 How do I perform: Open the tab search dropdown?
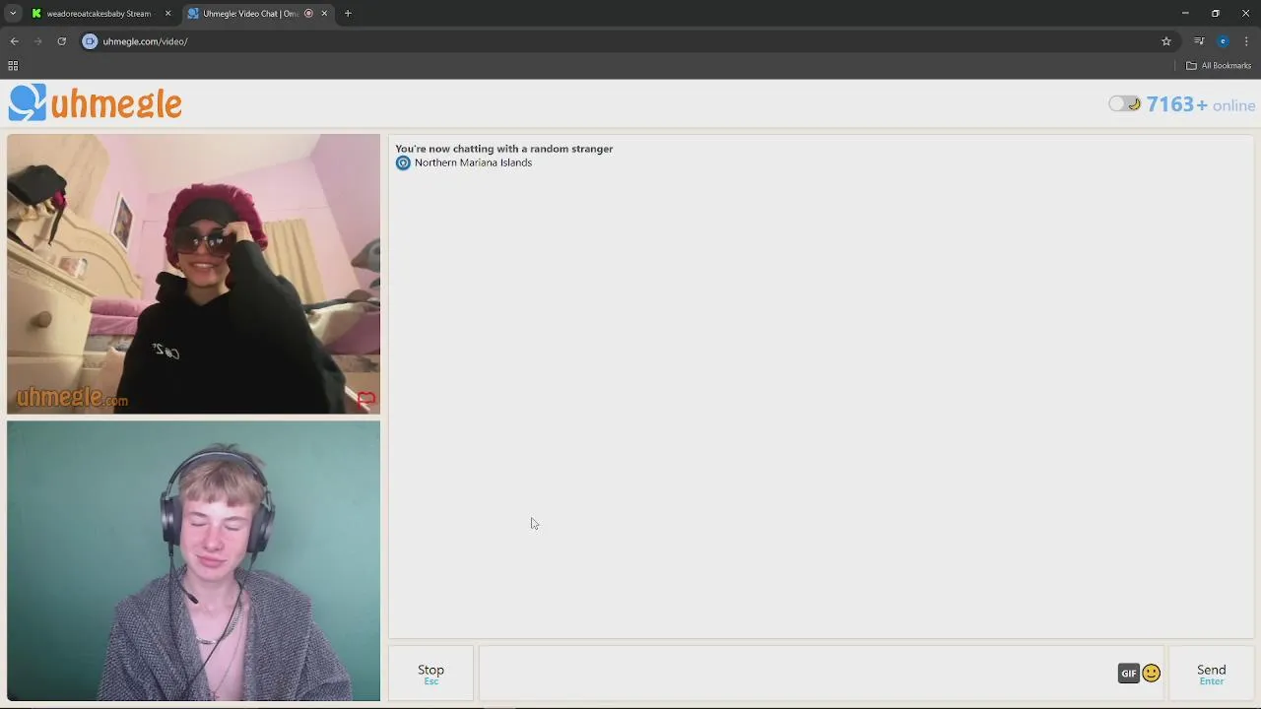(13, 14)
